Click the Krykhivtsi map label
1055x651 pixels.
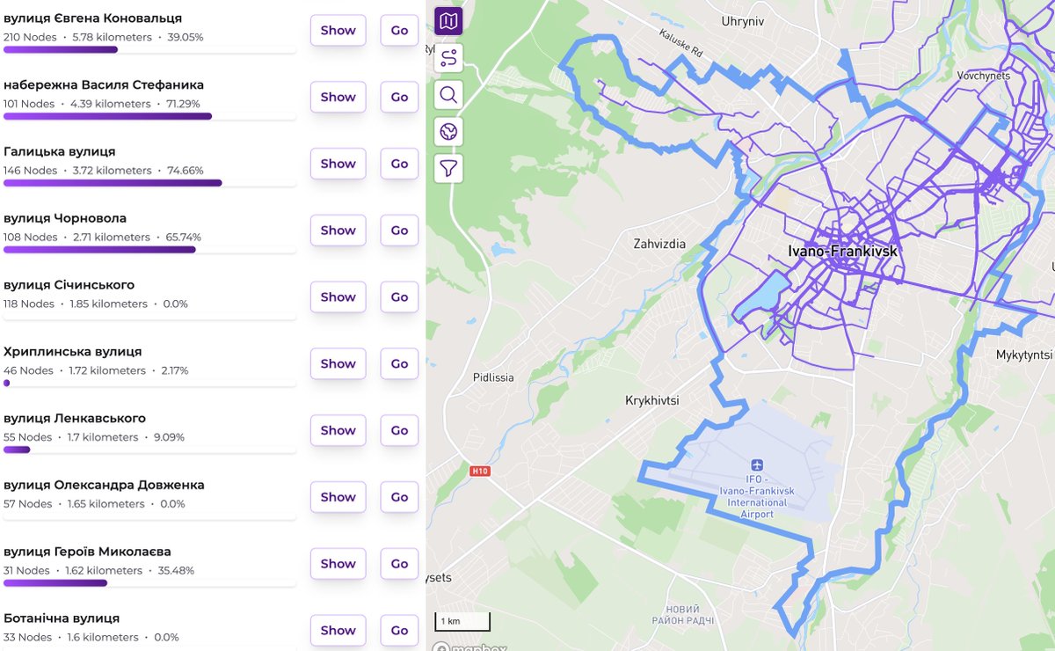tap(652, 400)
